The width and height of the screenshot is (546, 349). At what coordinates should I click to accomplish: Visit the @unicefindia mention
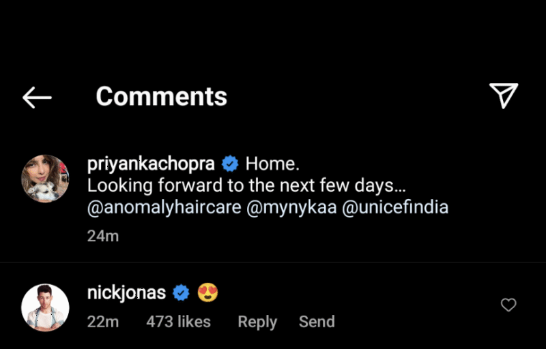[394, 207]
